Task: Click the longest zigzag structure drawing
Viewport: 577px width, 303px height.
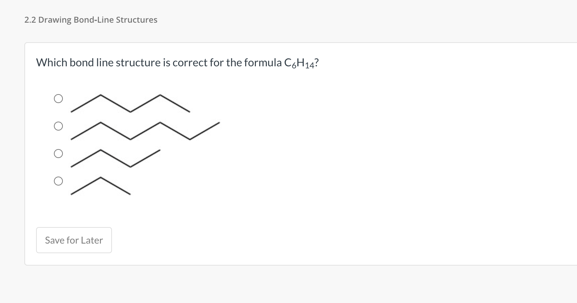Action: (144, 131)
